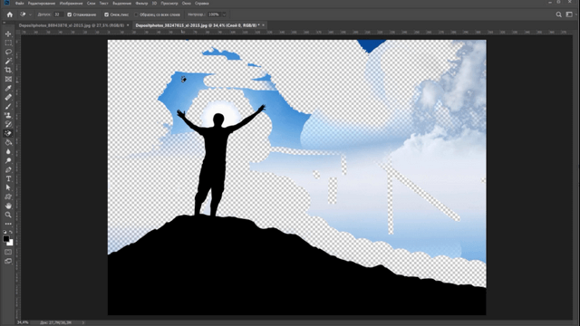Select the History Brush tool

(x=8, y=124)
